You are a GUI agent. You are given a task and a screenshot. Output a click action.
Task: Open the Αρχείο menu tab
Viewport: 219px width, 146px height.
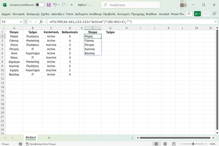pyautogui.click(x=6, y=14)
